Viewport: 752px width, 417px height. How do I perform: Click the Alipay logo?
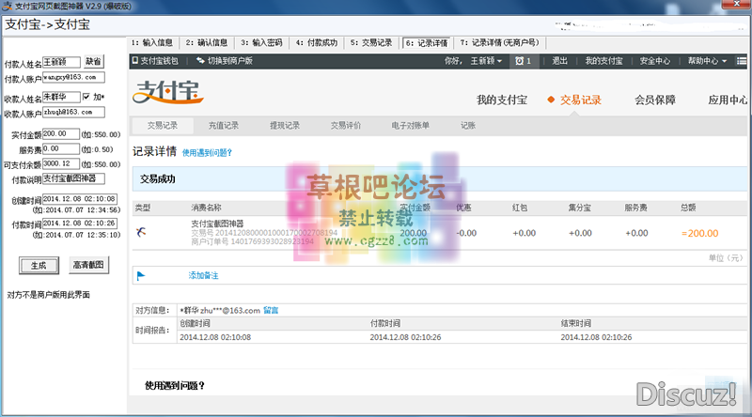[x=168, y=91]
